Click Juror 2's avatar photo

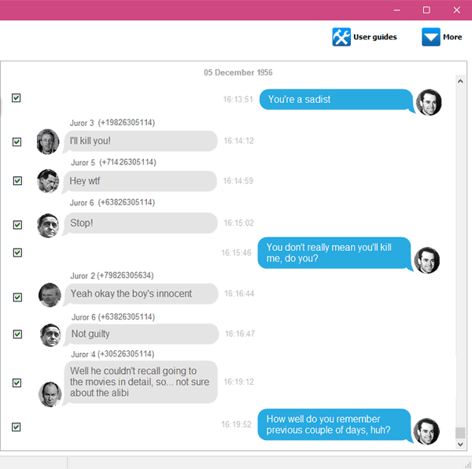point(50,295)
